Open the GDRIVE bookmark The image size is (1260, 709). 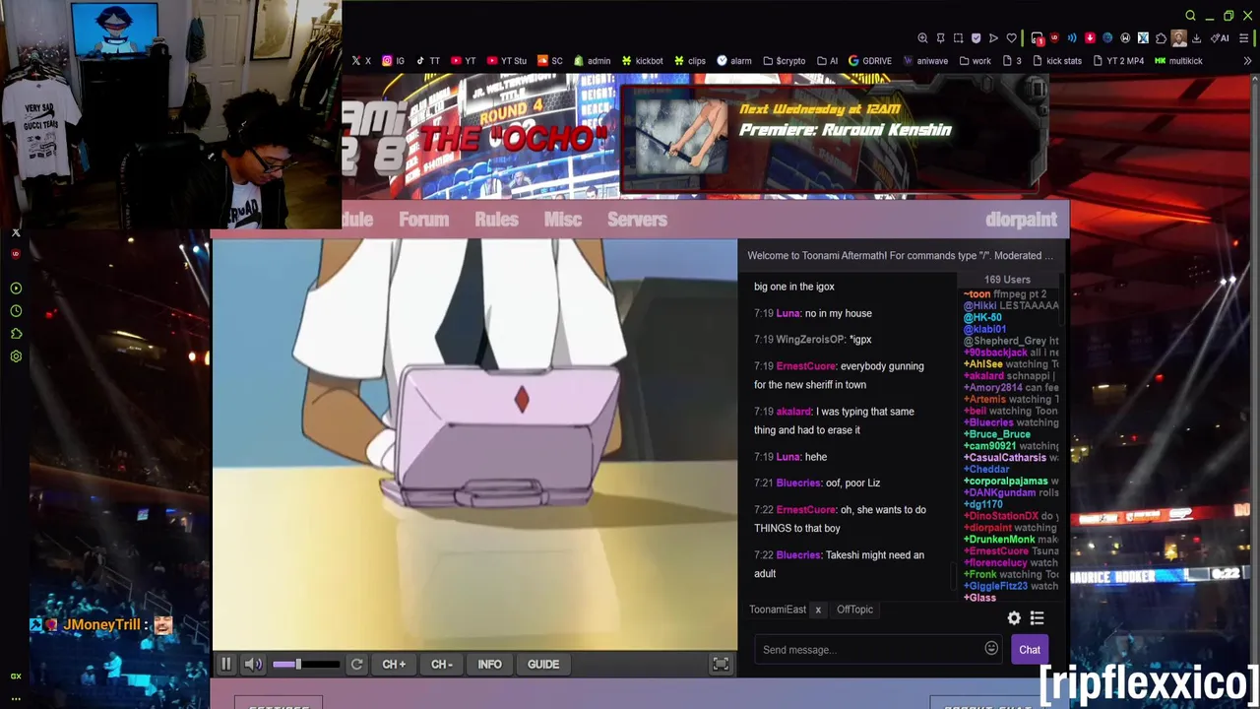point(869,61)
